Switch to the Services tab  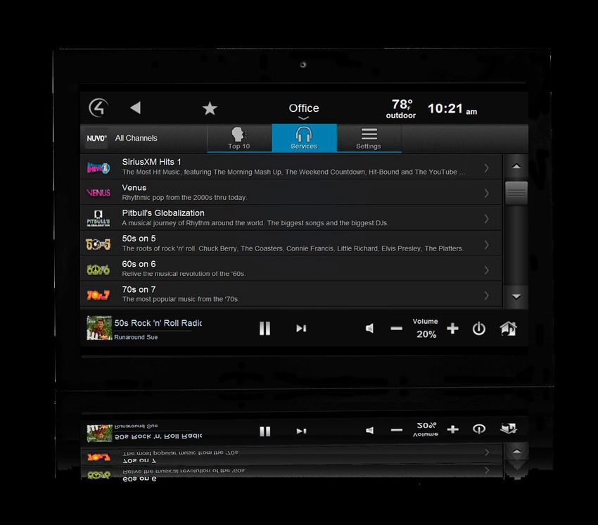304,138
